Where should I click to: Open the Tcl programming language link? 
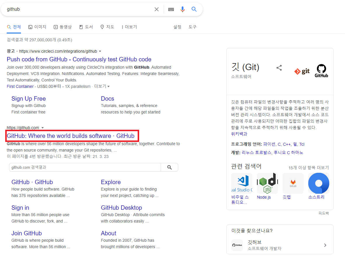click(302, 144)
